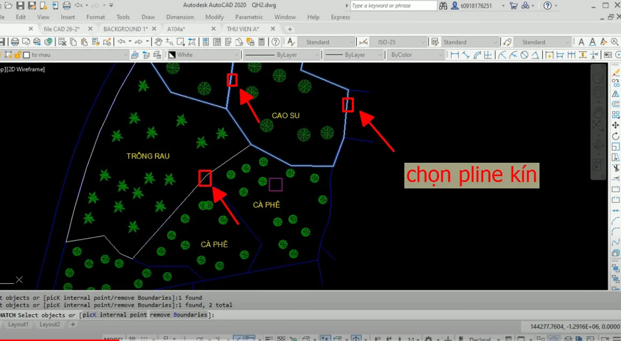
Task: Open the Dimension menu
Action: click(x=180, y=17)
